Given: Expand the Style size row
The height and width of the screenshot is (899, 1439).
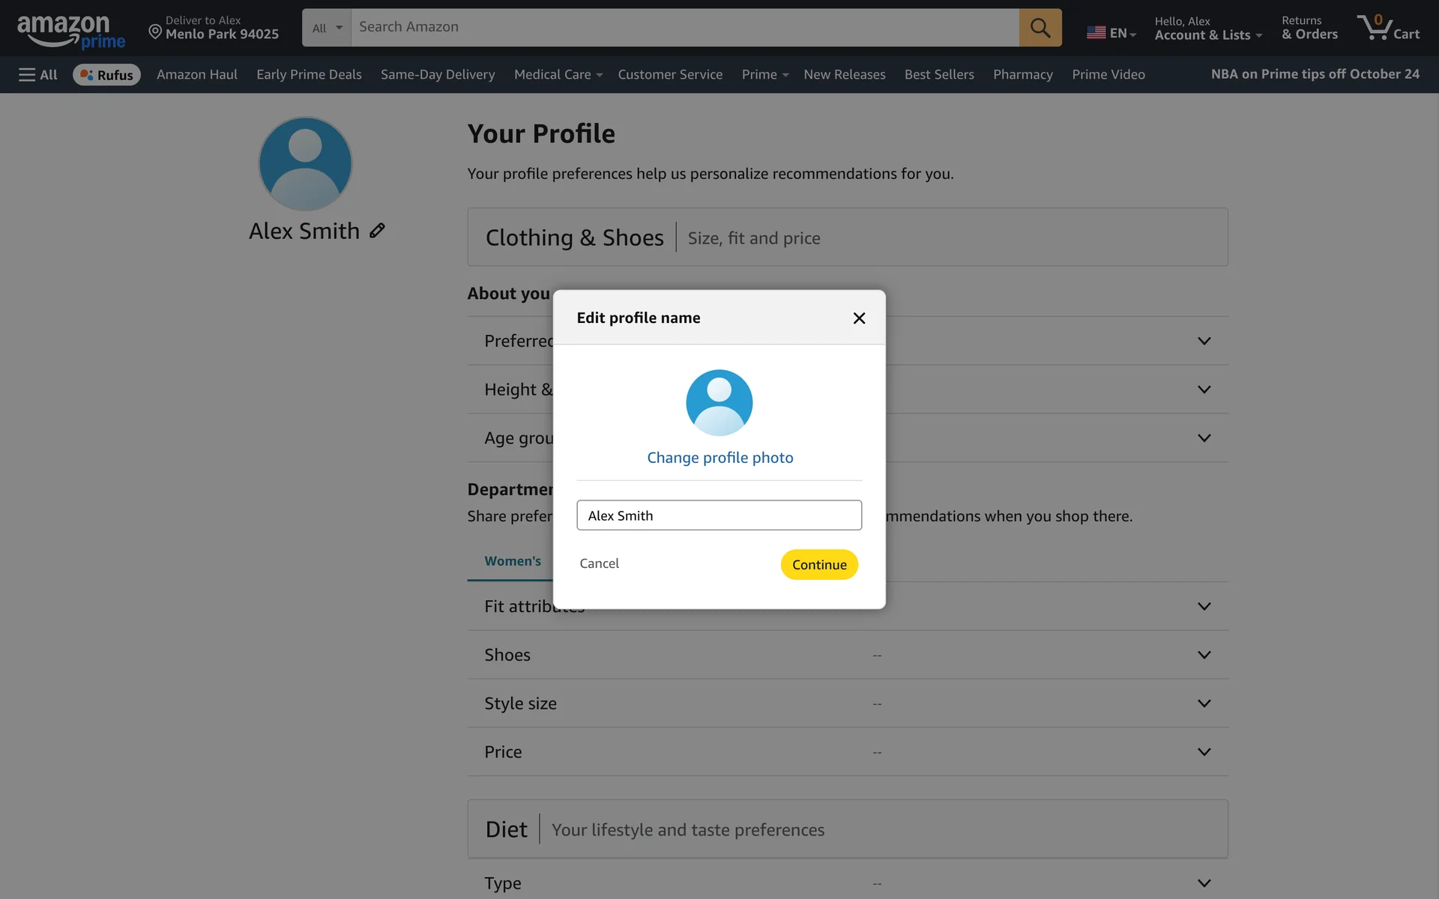Looking at the screenshot, I should (x=1204, y=703).
